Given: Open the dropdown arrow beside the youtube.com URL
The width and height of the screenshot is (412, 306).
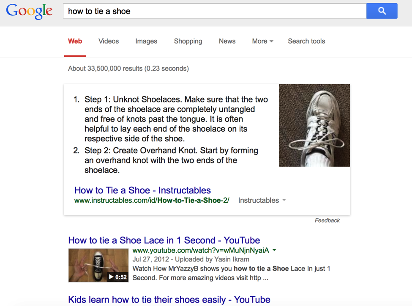Looking at the screenshot, I should pos(274,250).
